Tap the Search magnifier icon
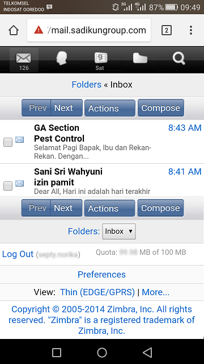Viewport: 204px width, 364px height. (179, 58)
